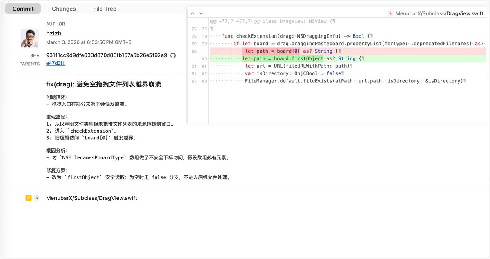Jump to next change with down chevron

click(x=201, y=13)
